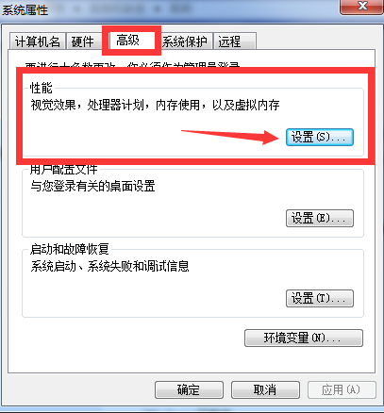Open startup and recovery 设置(T)
The width and height of the screenshot is (384, 413).
click(x=320, y=298)
